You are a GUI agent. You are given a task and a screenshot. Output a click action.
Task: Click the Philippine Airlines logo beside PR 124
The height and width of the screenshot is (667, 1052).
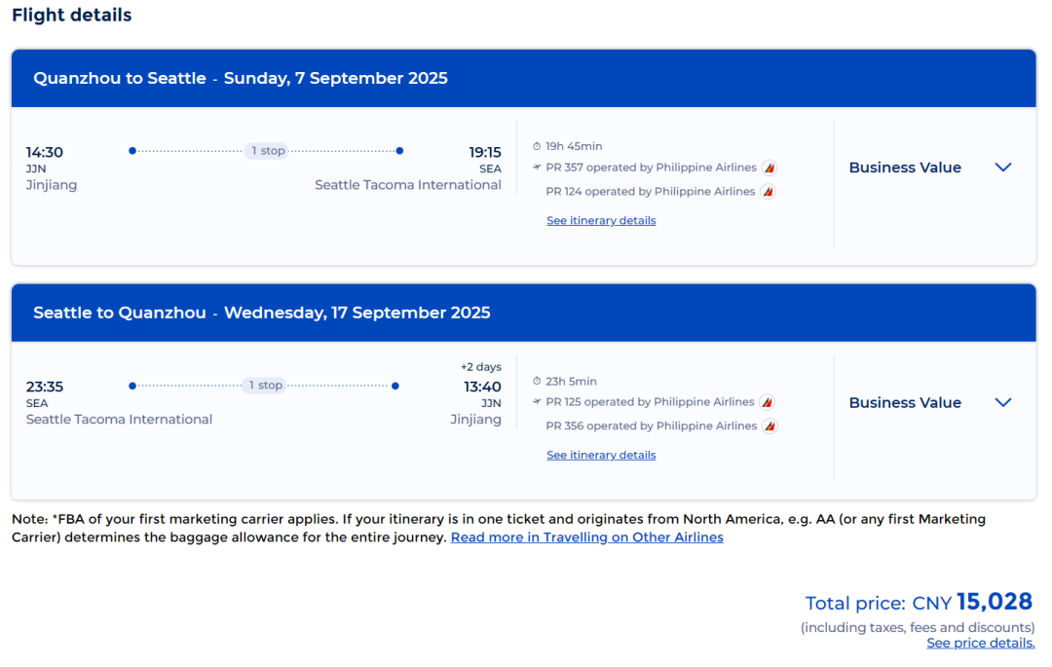click(768, 192)
